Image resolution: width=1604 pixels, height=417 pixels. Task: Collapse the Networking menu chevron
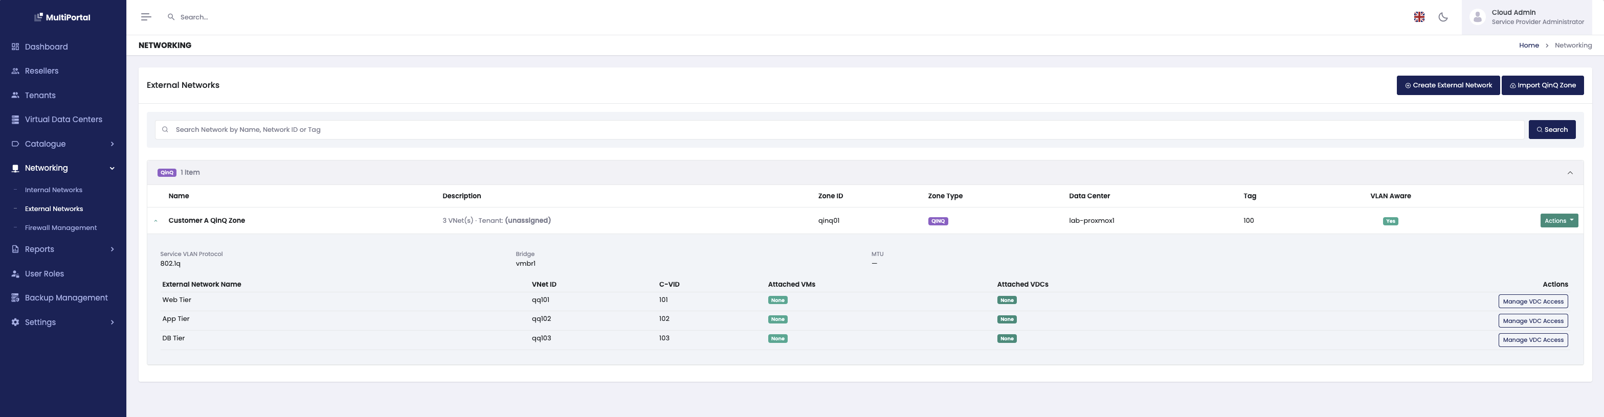point(112,168)
